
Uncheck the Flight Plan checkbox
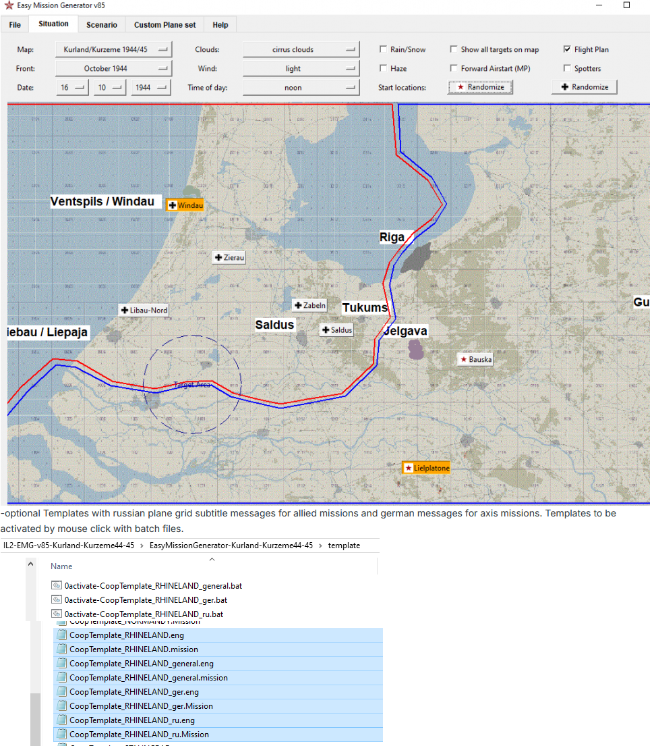[x=567, y=49]
